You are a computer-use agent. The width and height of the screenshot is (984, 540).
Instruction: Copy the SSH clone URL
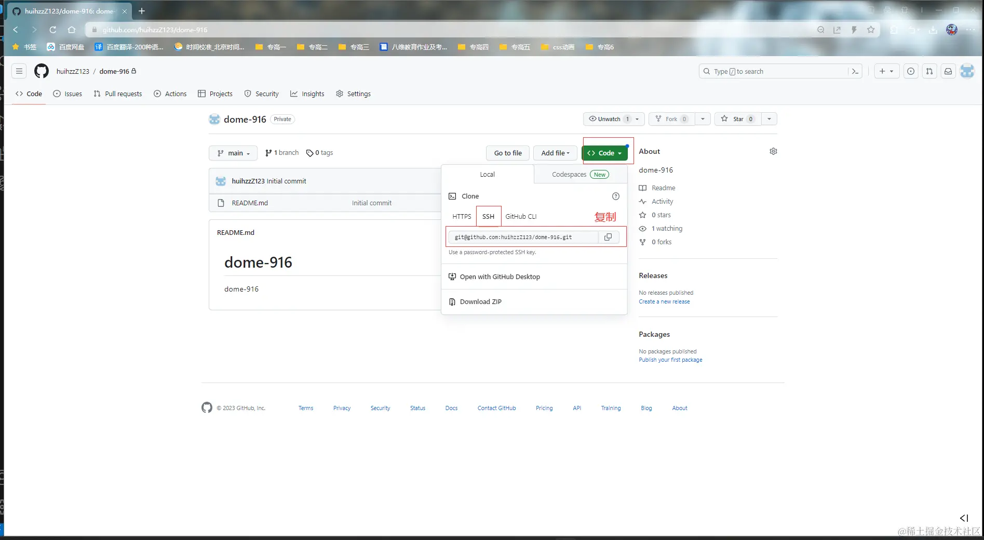608,237
